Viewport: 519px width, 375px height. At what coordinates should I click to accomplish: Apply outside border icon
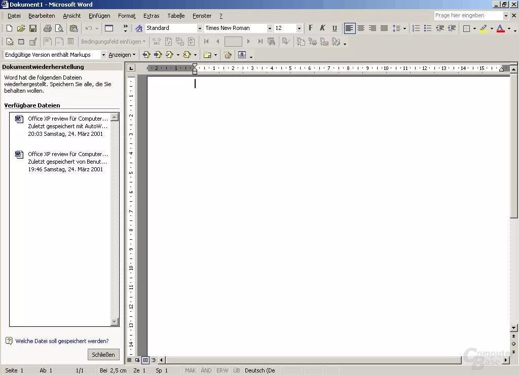466,28
